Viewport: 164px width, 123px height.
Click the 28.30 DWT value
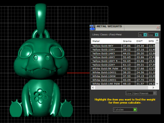(x=140, y=53)
